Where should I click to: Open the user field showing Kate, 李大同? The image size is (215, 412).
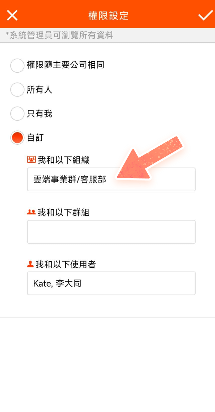click(x=111, y=283)
